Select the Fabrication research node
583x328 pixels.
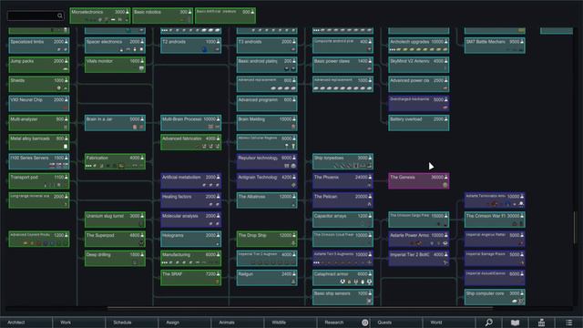(115, 161)
